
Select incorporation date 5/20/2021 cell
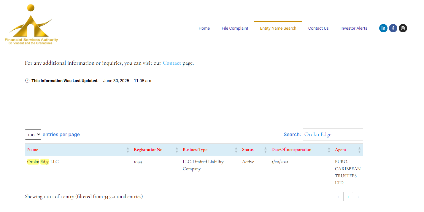coord(280,162)
